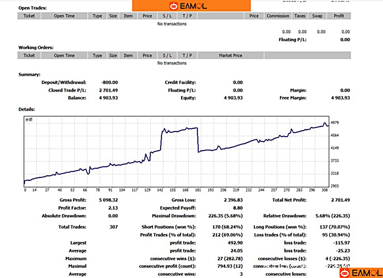Sort Open Trades by the Profit column header
The width and height of the screenshot is (383, 278).
(x=339, y=16)
